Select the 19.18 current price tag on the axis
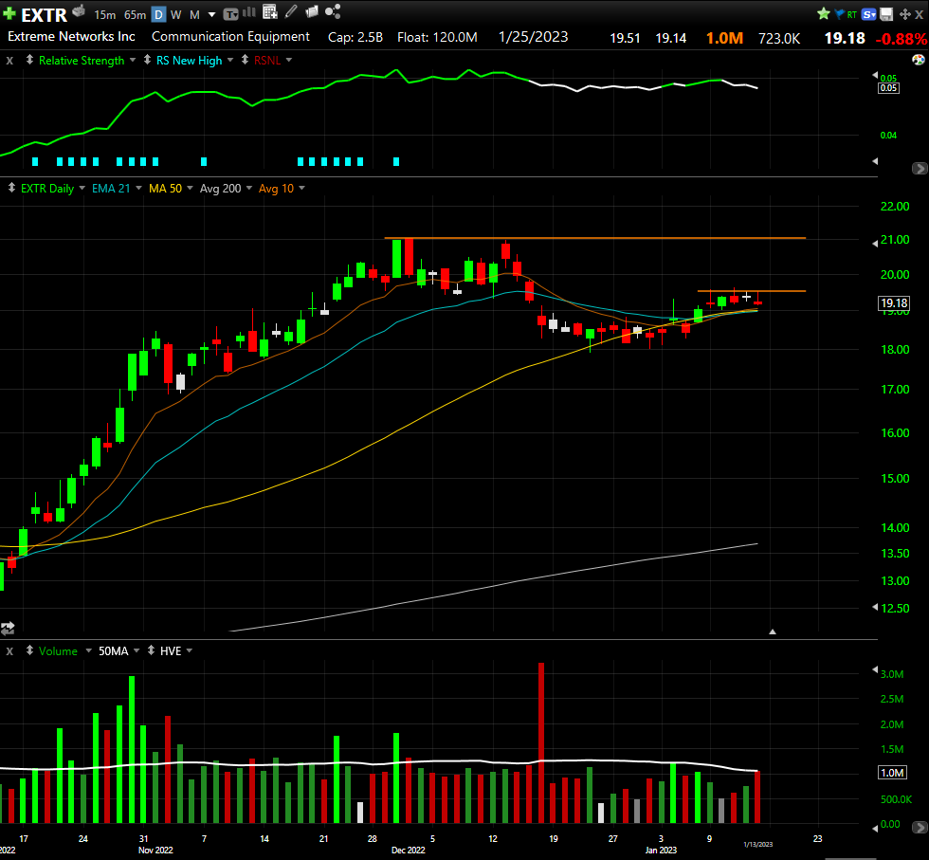Screen dimensions: 929x860 click(893, 303)
